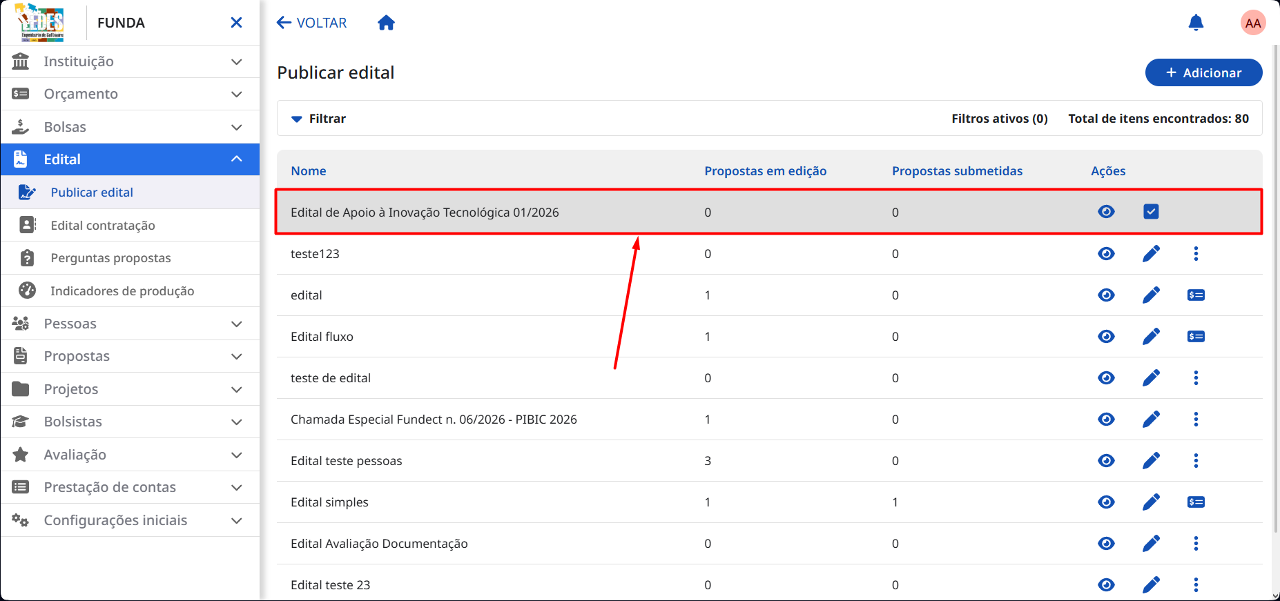Open more options for Edital teste pessoas
Screen dimensions: 1280x601
pos(1196,461)
